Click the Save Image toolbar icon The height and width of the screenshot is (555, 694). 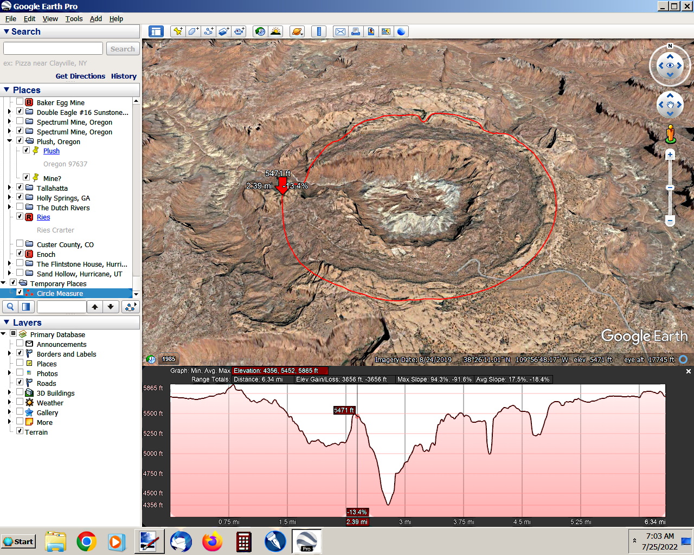pyautogui.click(x=371, y=31)
